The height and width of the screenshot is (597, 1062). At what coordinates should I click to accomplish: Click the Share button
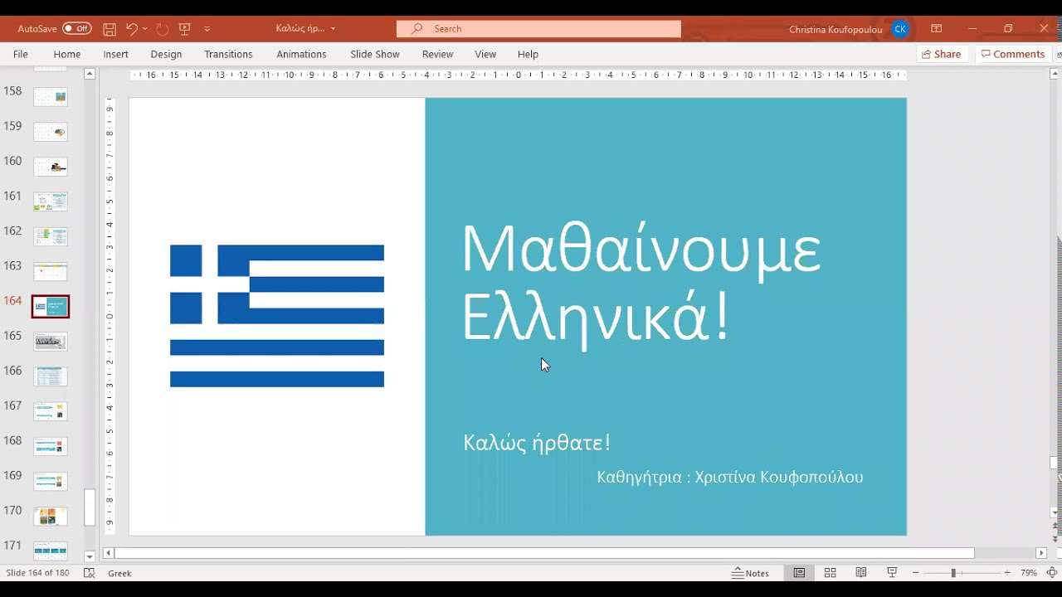941,54
